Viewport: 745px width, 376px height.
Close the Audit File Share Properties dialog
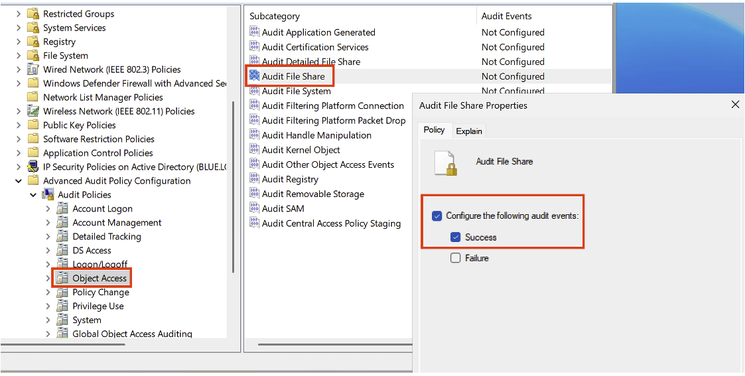(734, 105)
